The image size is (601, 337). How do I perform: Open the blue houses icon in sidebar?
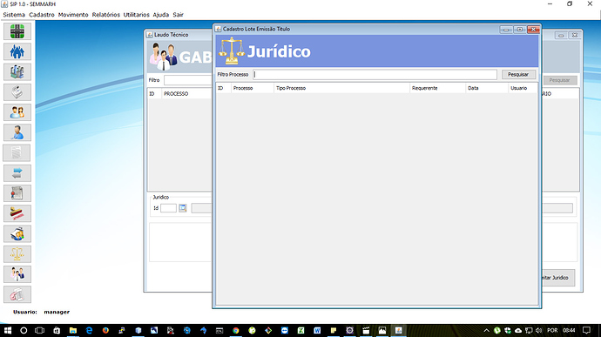point(17,51)
